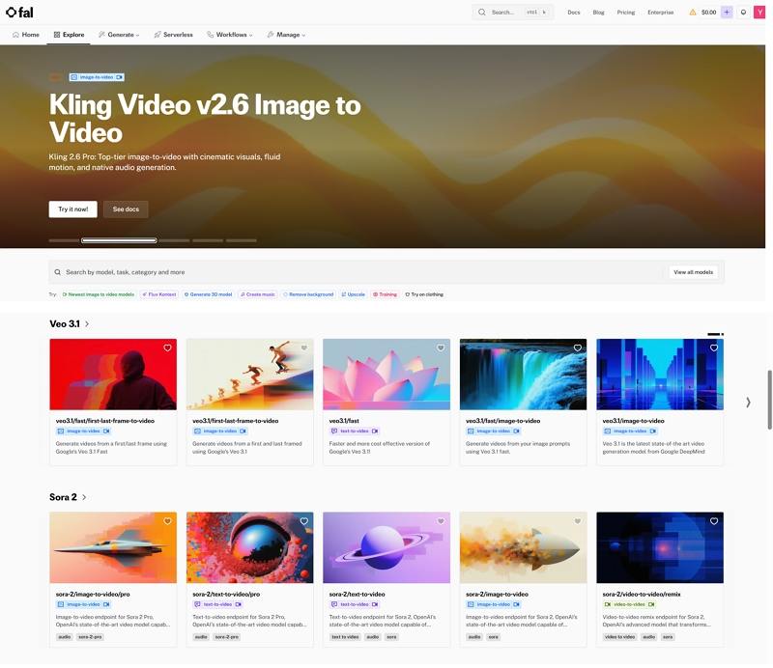The height and width of the screenshot is (668, 773).
Task: Open the veo3.1/fast/image-to-video waterfall thumbnail
Action: 523,375
